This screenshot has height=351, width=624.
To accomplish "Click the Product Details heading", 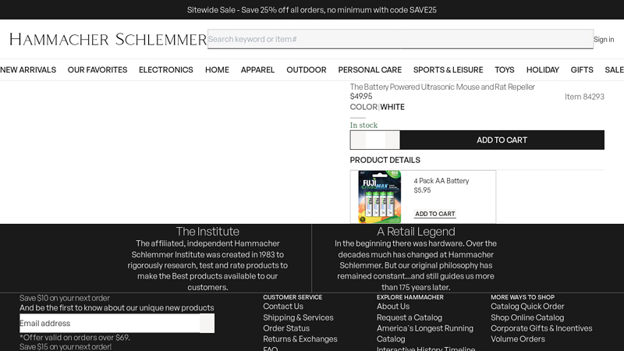I will (x=385, y=160).
